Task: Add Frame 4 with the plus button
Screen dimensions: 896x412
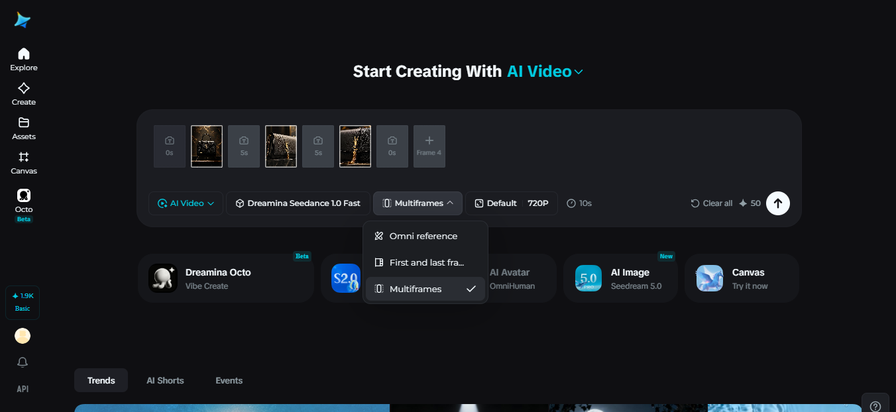Action: click(429, 146)
